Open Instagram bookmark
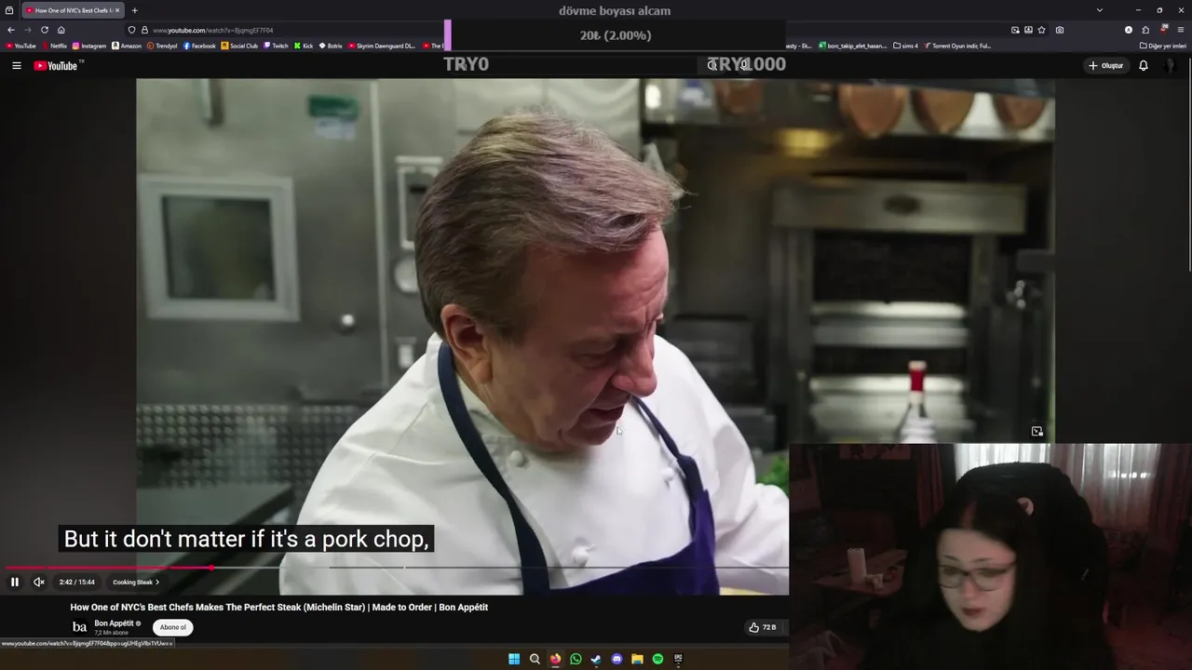The image size is (1192, 670). [89, 46]
